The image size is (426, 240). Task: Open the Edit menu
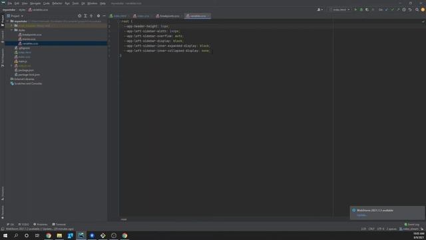pyautogui.click(x=17, y=3)
